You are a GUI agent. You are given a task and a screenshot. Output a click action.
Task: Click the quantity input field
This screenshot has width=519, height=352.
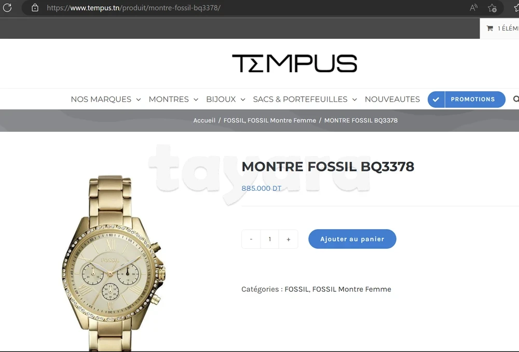[270, 239]
